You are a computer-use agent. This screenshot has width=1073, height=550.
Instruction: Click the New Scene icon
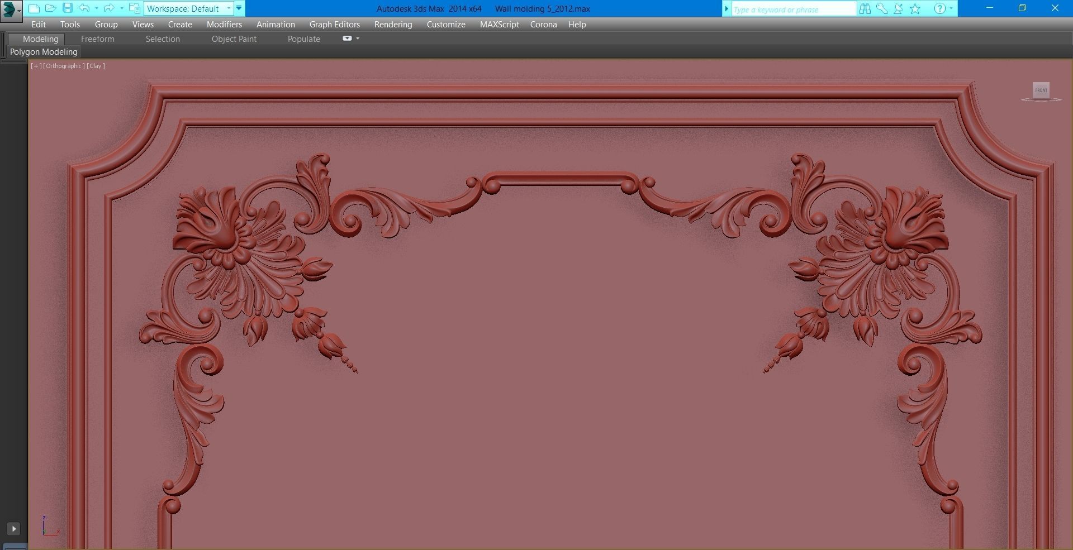pyautogui.click(x=34, y=8)
